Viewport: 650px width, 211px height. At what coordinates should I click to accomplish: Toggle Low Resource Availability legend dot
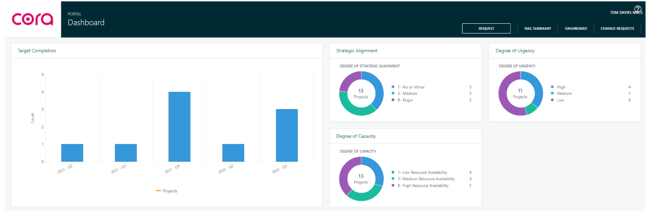coord(393,172)
